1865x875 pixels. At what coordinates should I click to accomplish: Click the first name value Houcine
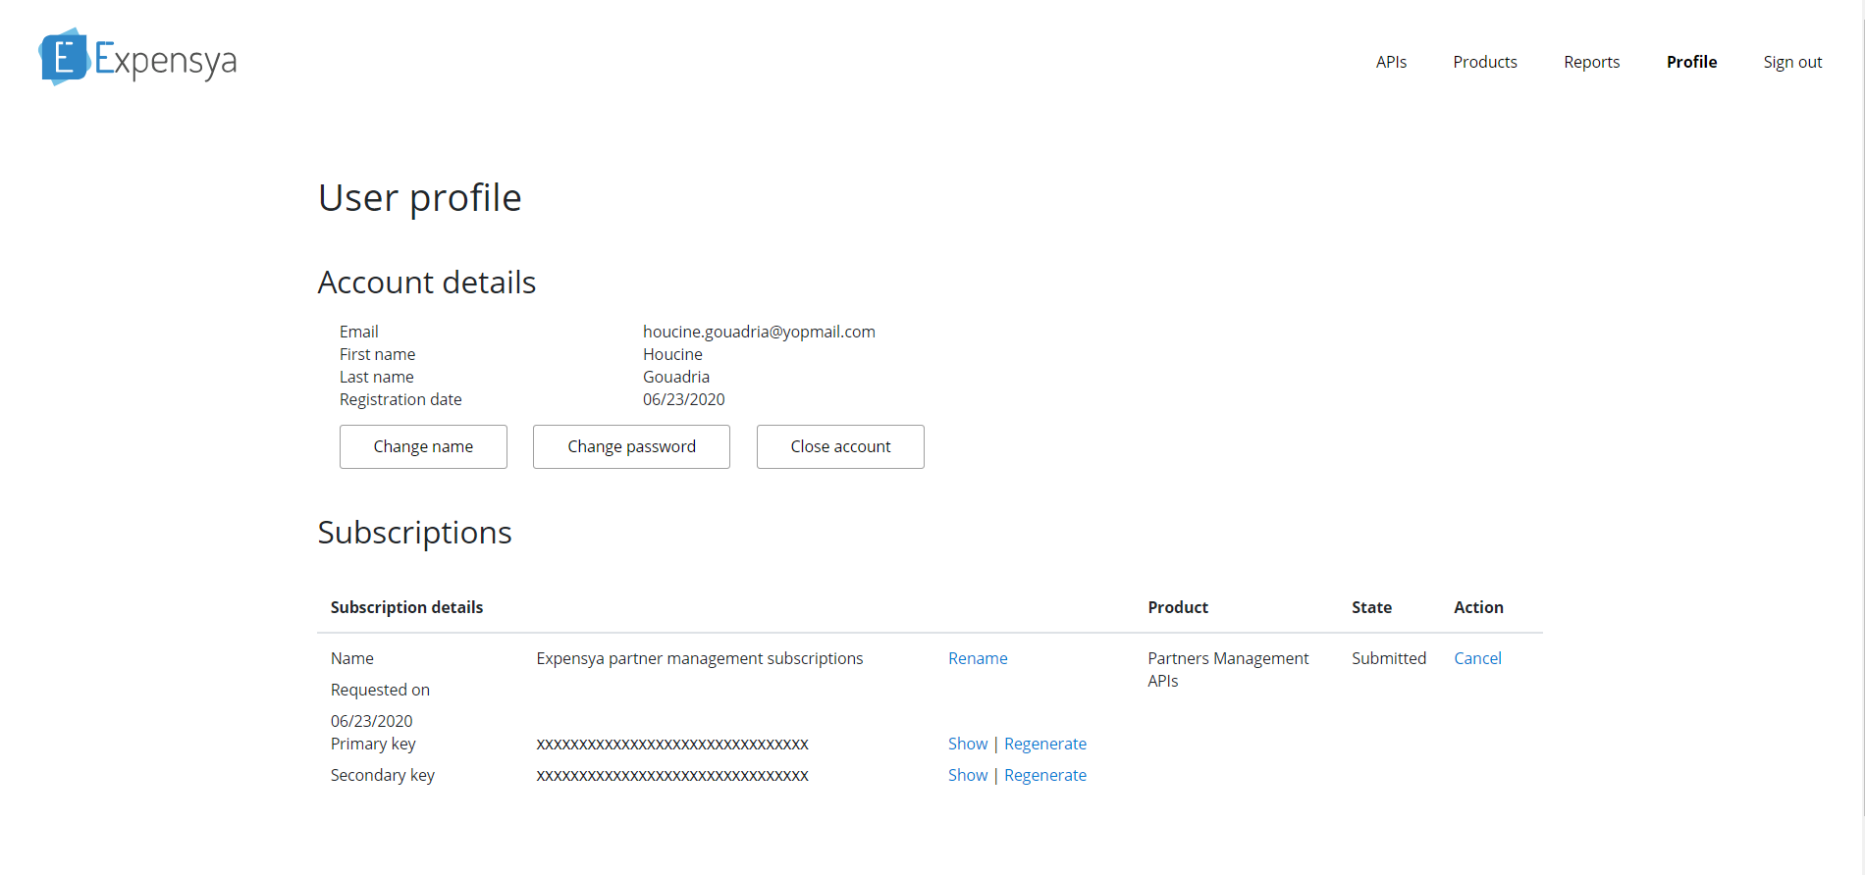click(x=672, y=354)
